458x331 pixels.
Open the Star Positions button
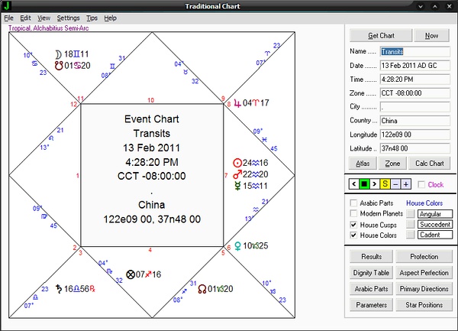pos(424,305)
